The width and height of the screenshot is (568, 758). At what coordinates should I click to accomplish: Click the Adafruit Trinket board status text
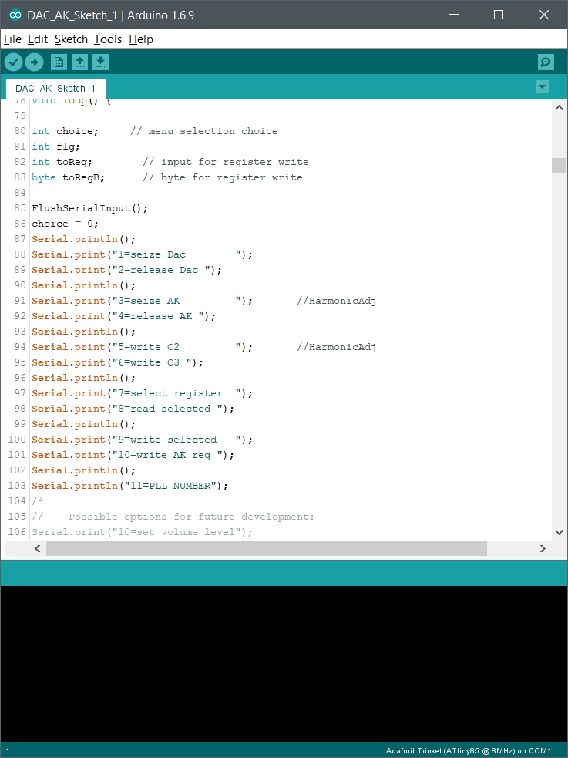click(x=469, y=751)
